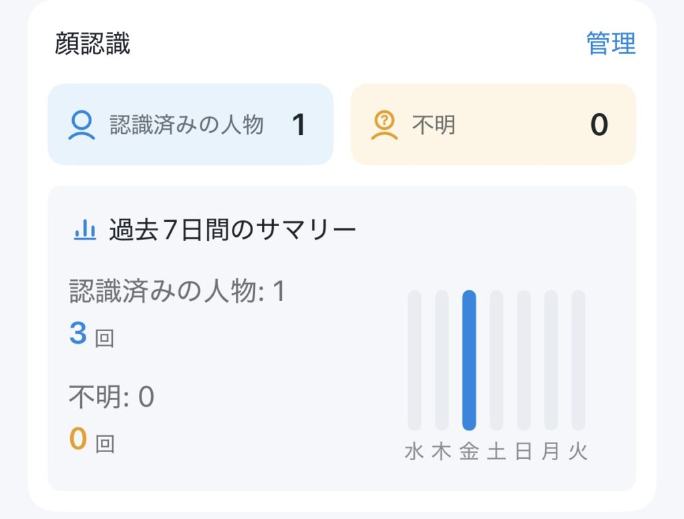
Task: Click the 顔認識 section title
Action: 93,44
